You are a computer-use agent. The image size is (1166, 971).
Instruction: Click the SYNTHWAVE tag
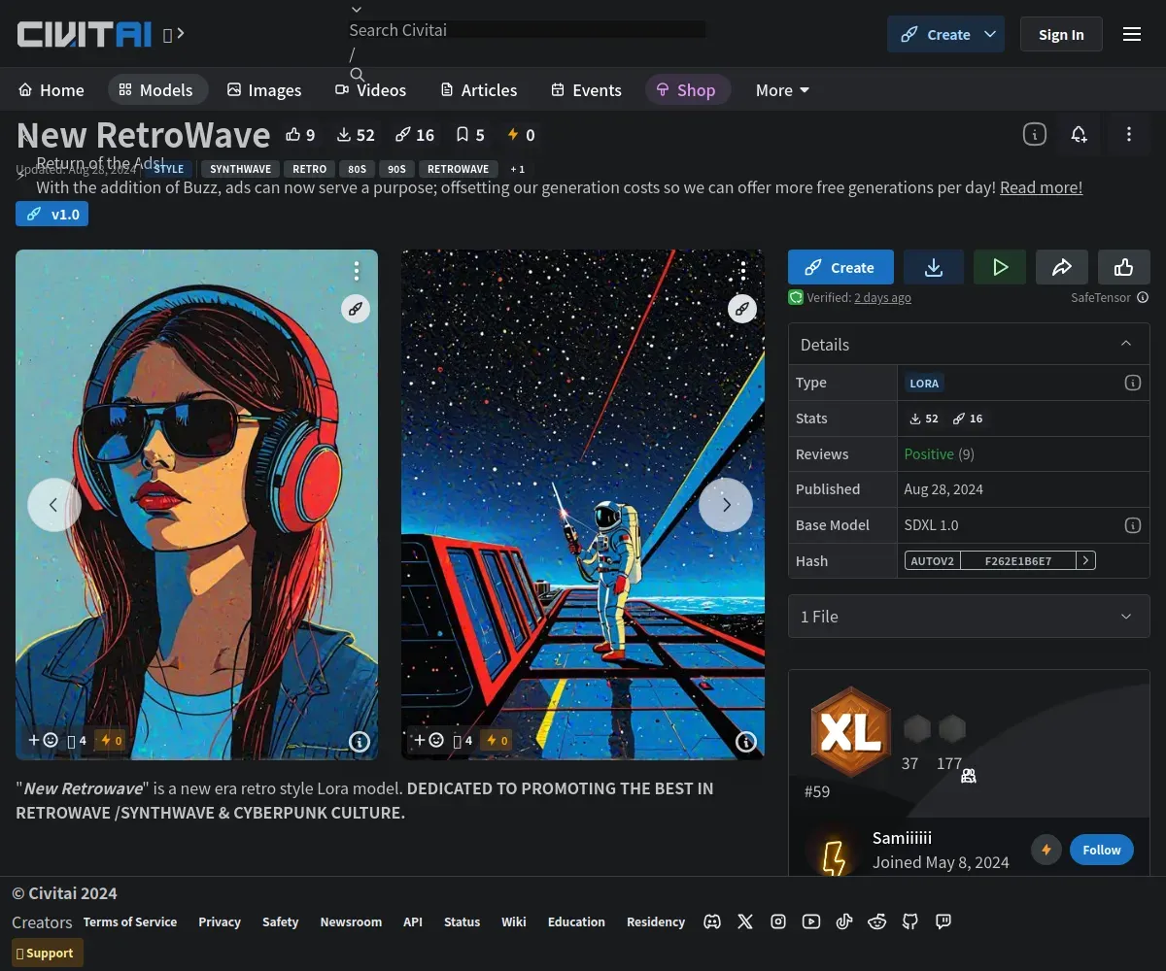241,169
